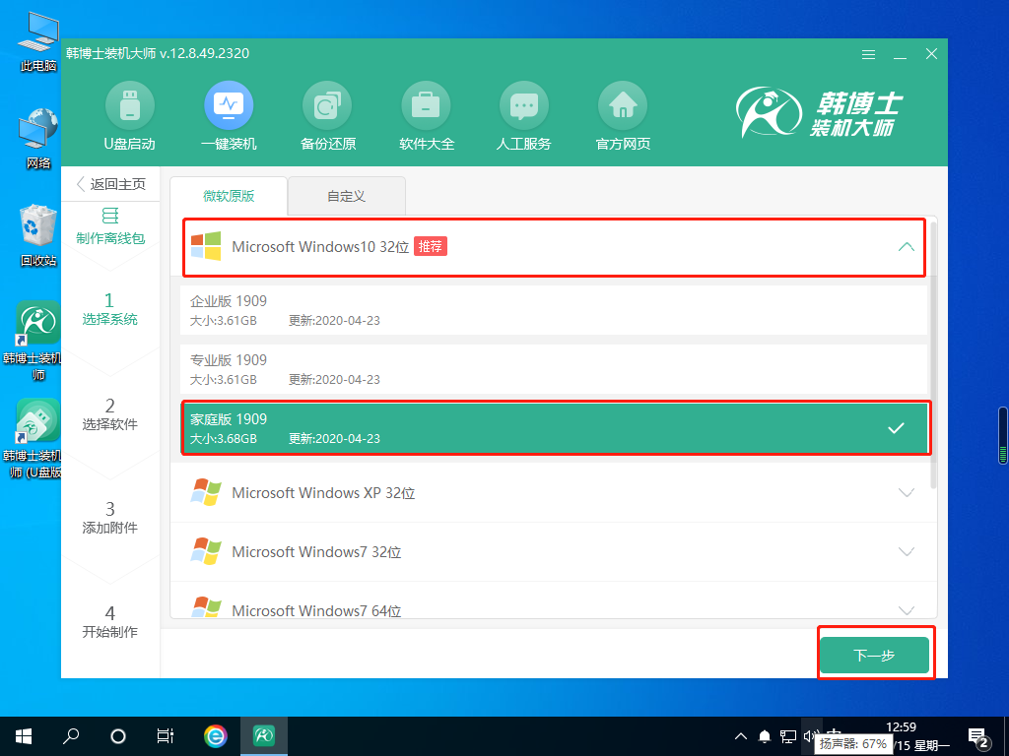Screen dimensions: 1009x756
Task: Open the 备份还原 backup restore icon
Action: (327, 105)
